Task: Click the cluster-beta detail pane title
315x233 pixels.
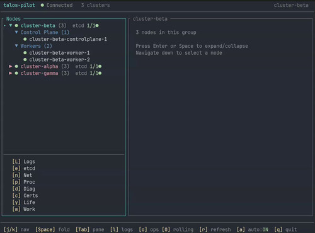Action: 150,19
